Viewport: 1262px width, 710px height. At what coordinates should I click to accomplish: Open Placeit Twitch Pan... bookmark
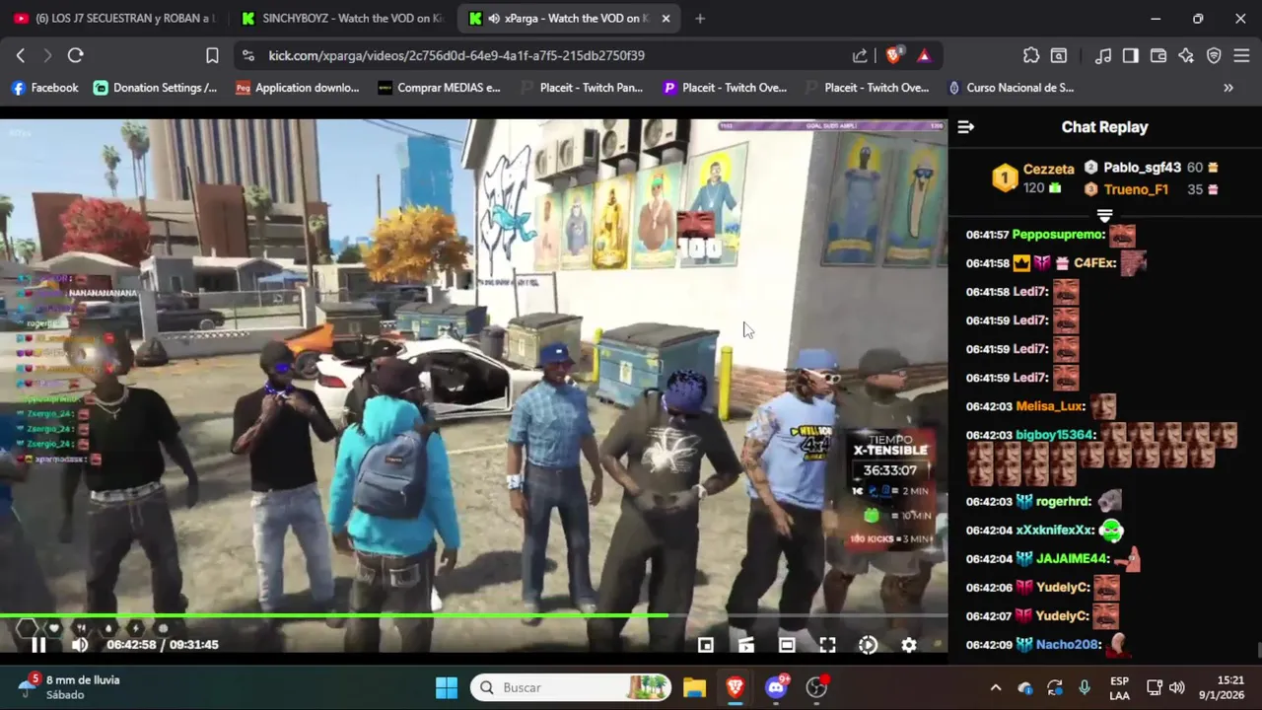point(582,88)
